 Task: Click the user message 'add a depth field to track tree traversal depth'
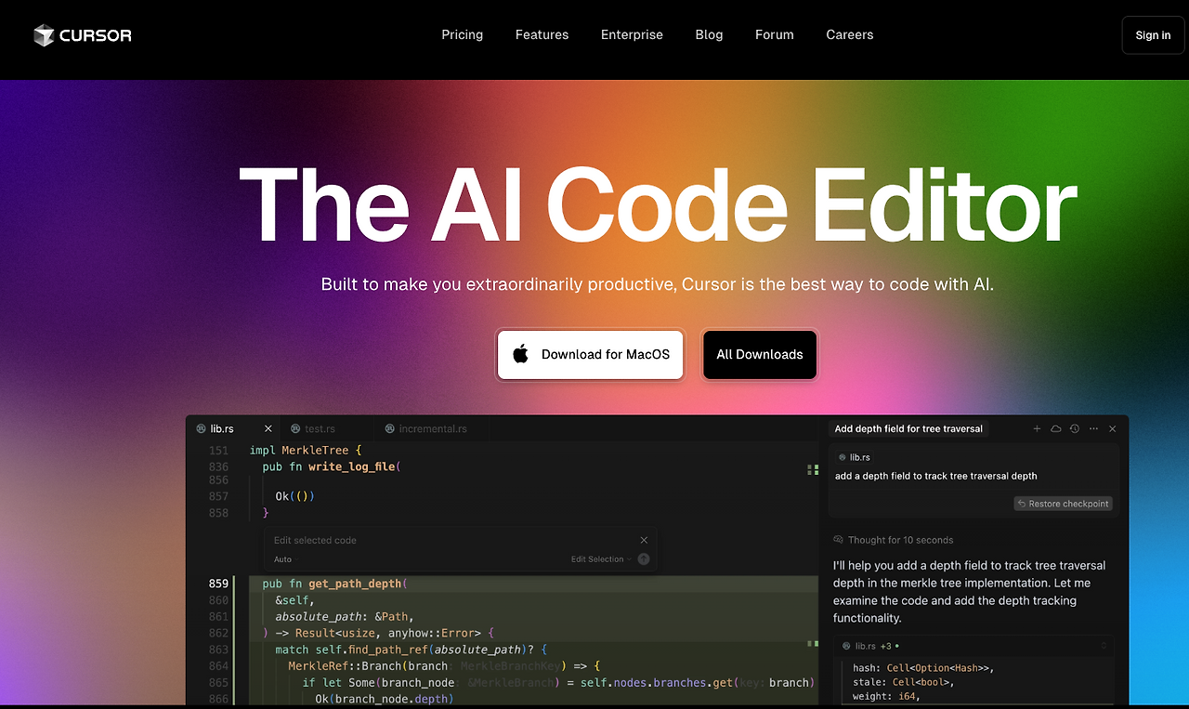[936, 476]
